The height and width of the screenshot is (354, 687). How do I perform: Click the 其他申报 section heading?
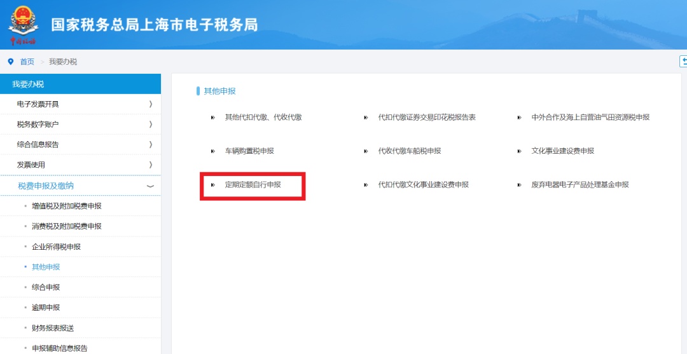click(219, 91)
